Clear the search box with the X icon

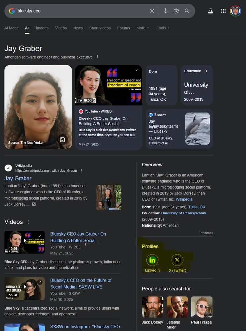(x=152, y=11)
